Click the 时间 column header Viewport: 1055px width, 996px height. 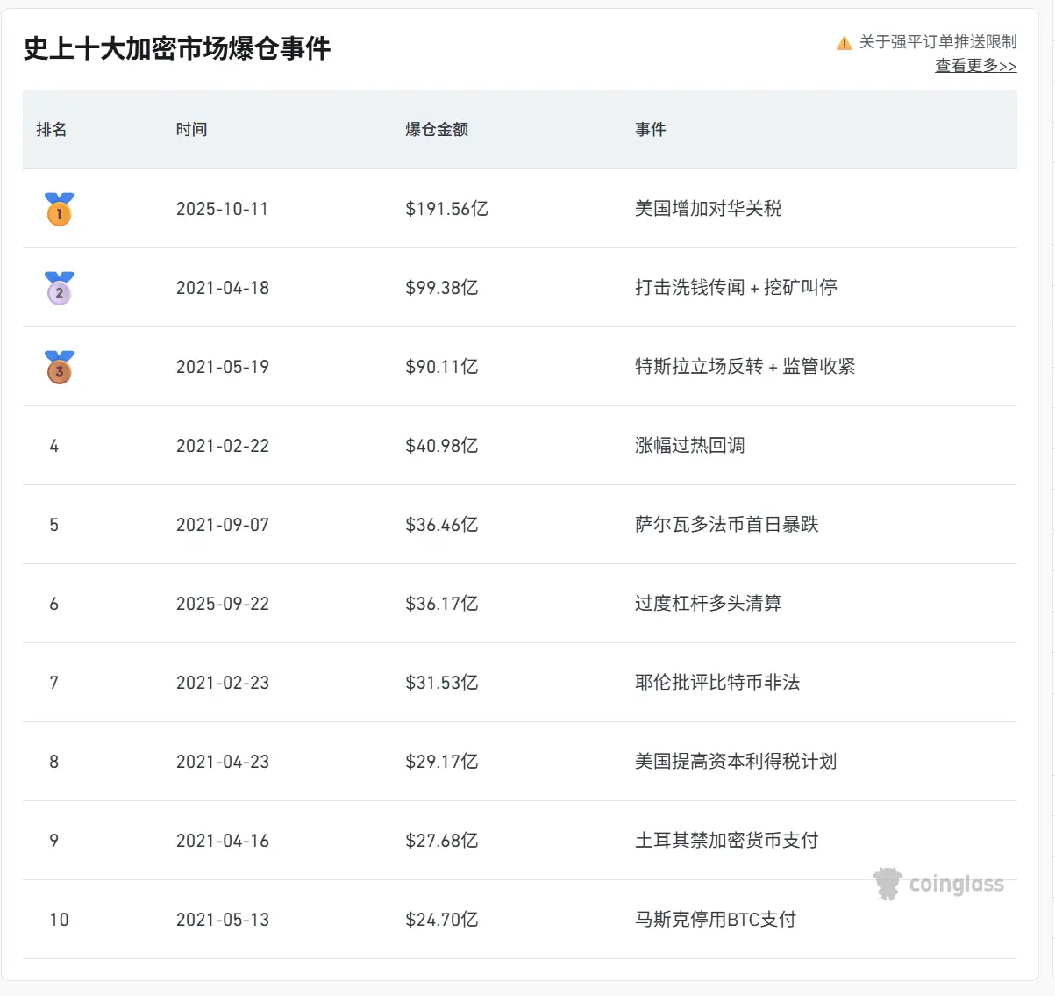pyautogui.click(x=192, y=130)
